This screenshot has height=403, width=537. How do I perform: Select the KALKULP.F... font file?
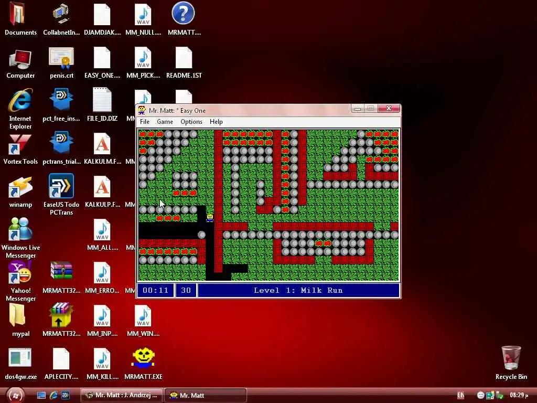pyautogui.click(x=102, y=192)
